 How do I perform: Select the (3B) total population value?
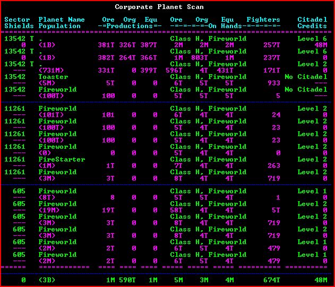(x=47, y=280)
